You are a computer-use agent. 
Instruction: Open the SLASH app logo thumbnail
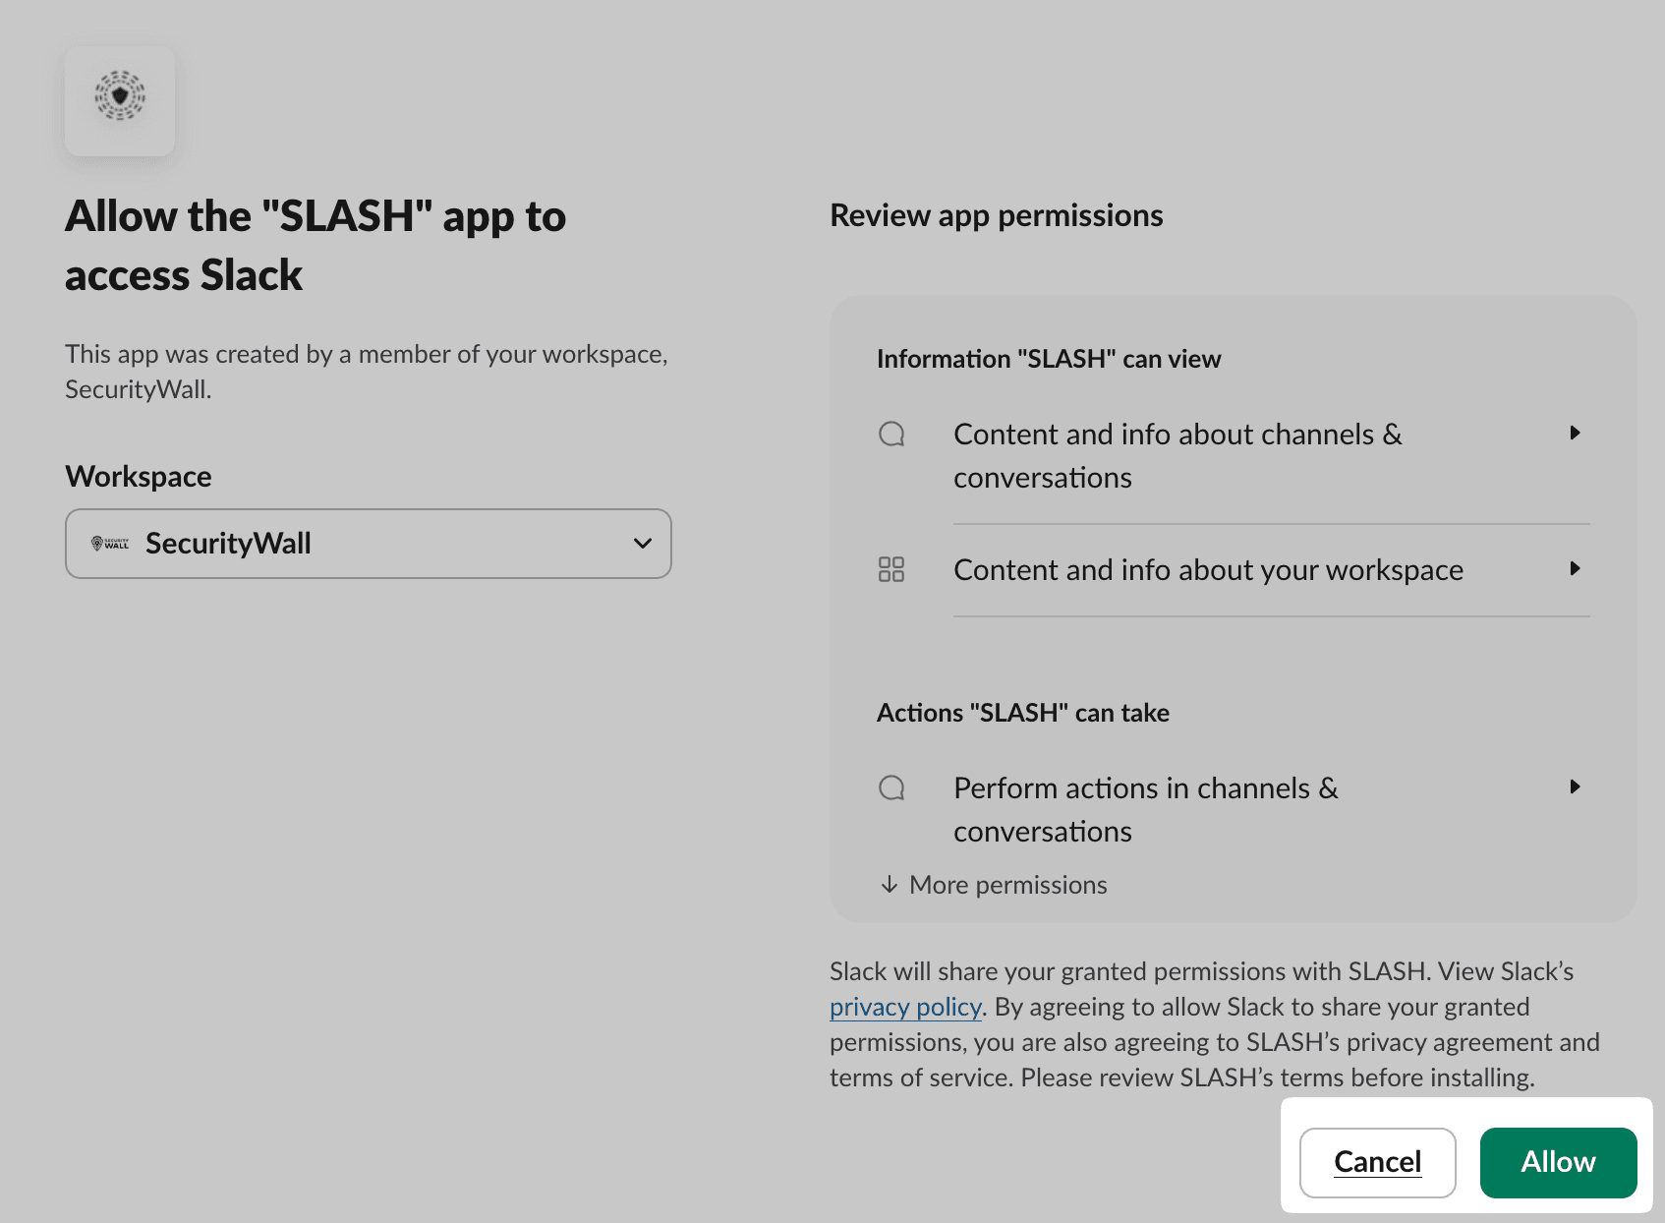119,100
